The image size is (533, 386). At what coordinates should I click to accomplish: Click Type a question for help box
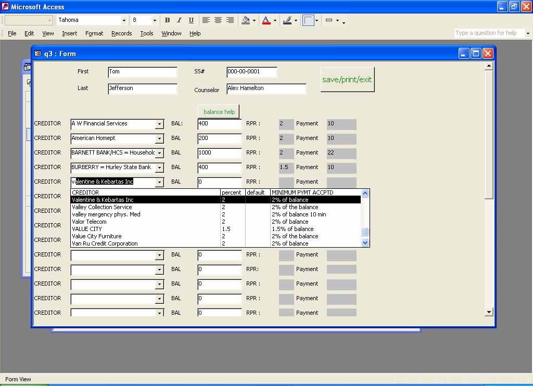pyautogui.click(x=489, y=33)
